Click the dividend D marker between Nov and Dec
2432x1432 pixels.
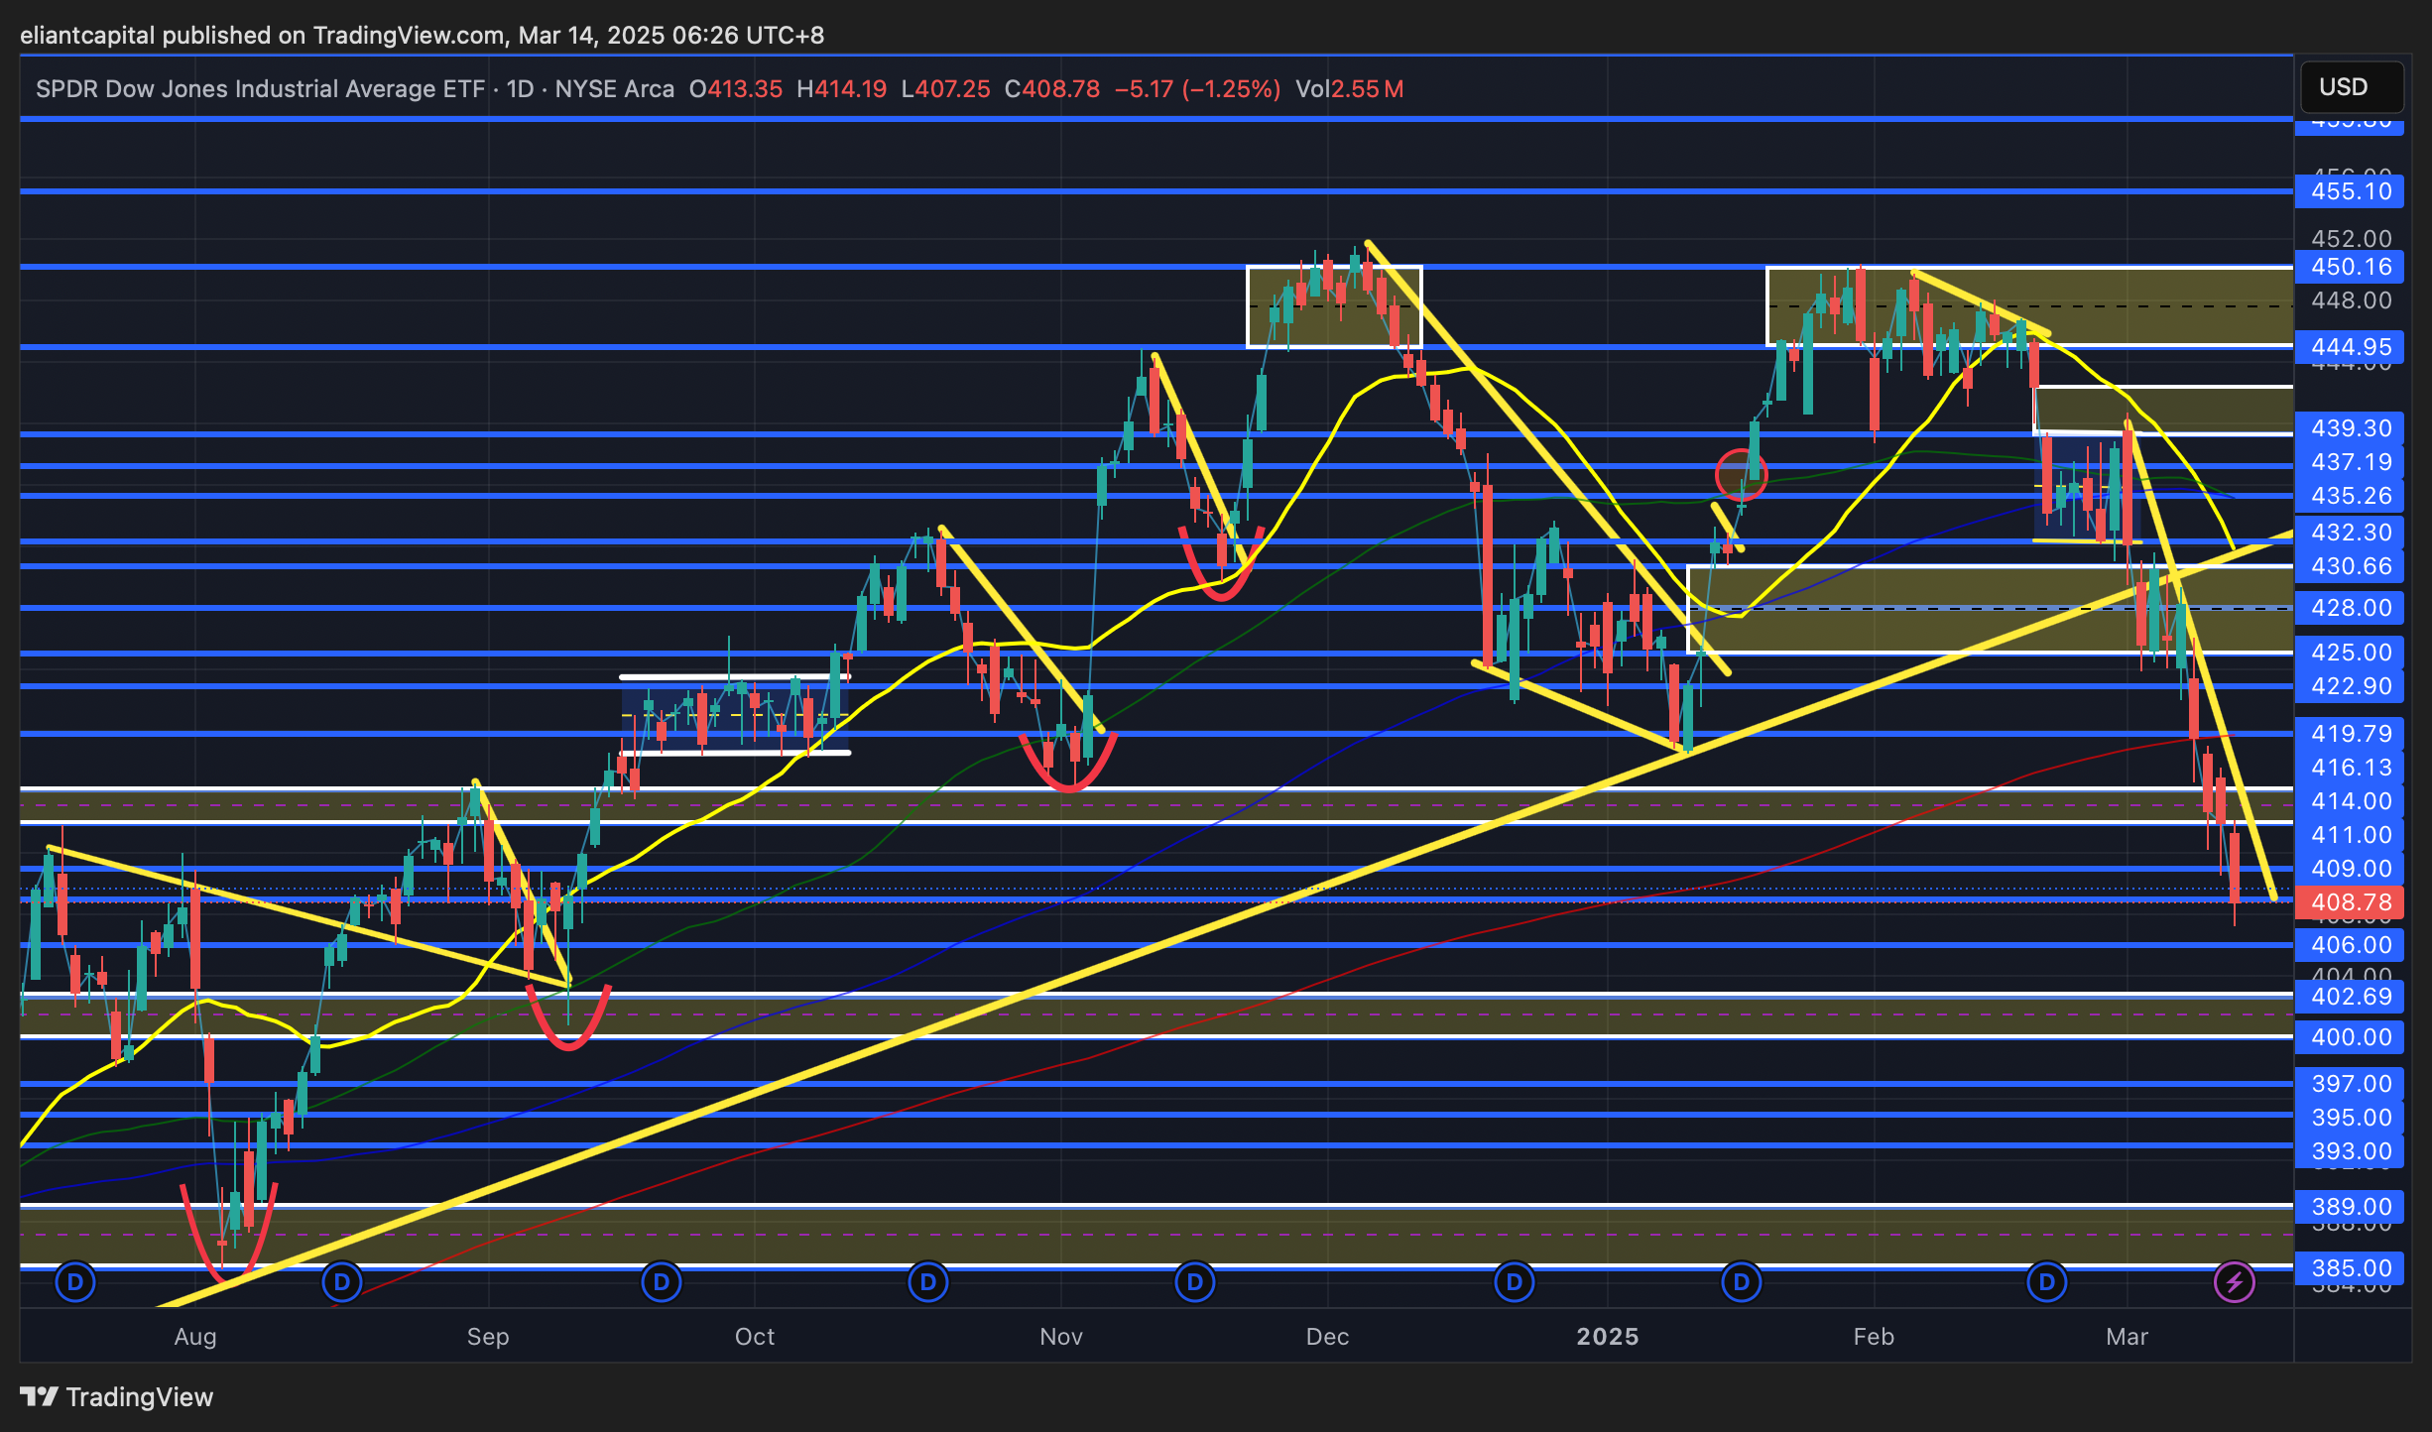pyautogui.click(x=1195, y=1283)
